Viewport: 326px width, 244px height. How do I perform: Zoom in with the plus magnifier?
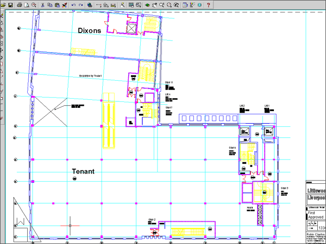tap(162, 5)
